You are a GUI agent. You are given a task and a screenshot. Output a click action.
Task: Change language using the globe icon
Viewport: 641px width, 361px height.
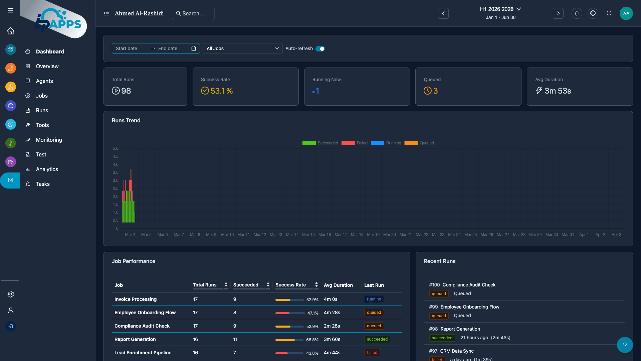(x=593, y=13)
